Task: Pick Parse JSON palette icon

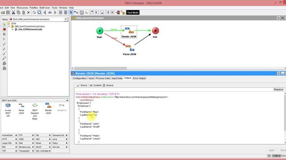Action: (x=21, y=105)
